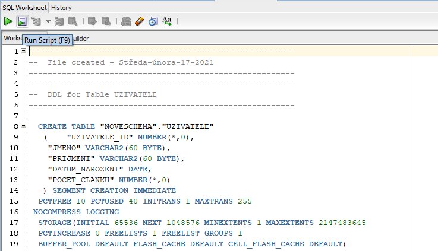This screenshot has width=438, height=251.
Task: Click MAXTRANS 255 on line 15
Action: tap(223, 201)
